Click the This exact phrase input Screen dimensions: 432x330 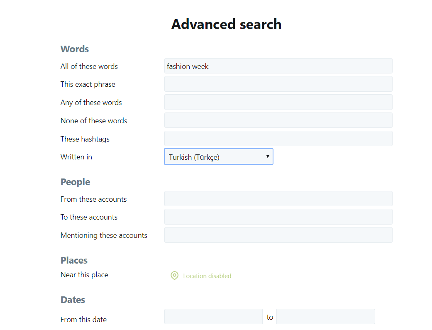(x=278, y=84)
